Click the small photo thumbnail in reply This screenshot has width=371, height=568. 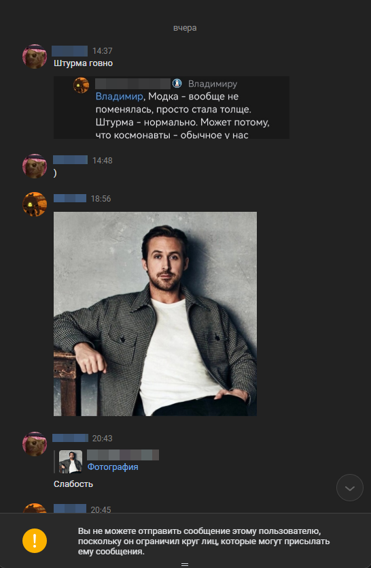click(x=71, y=462)
